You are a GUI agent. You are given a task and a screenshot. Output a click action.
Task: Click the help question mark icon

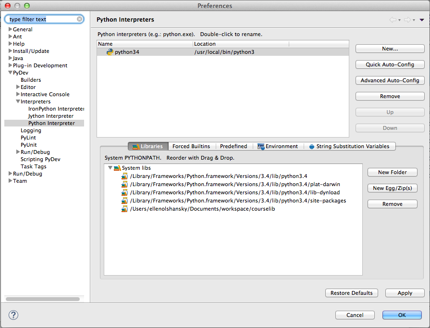pyautogui.click(x=13, y=315)
